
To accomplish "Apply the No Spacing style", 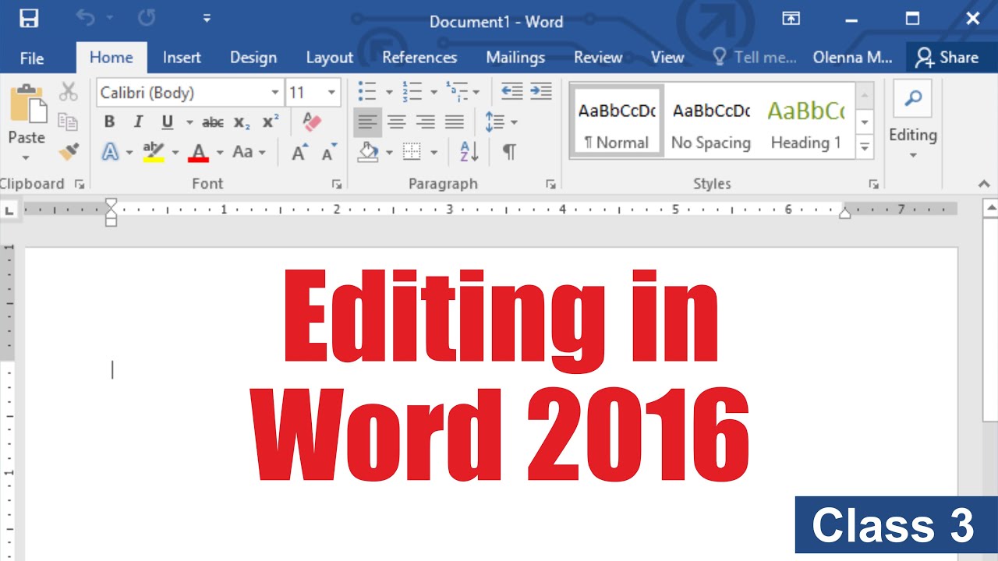I will (711, 122).
